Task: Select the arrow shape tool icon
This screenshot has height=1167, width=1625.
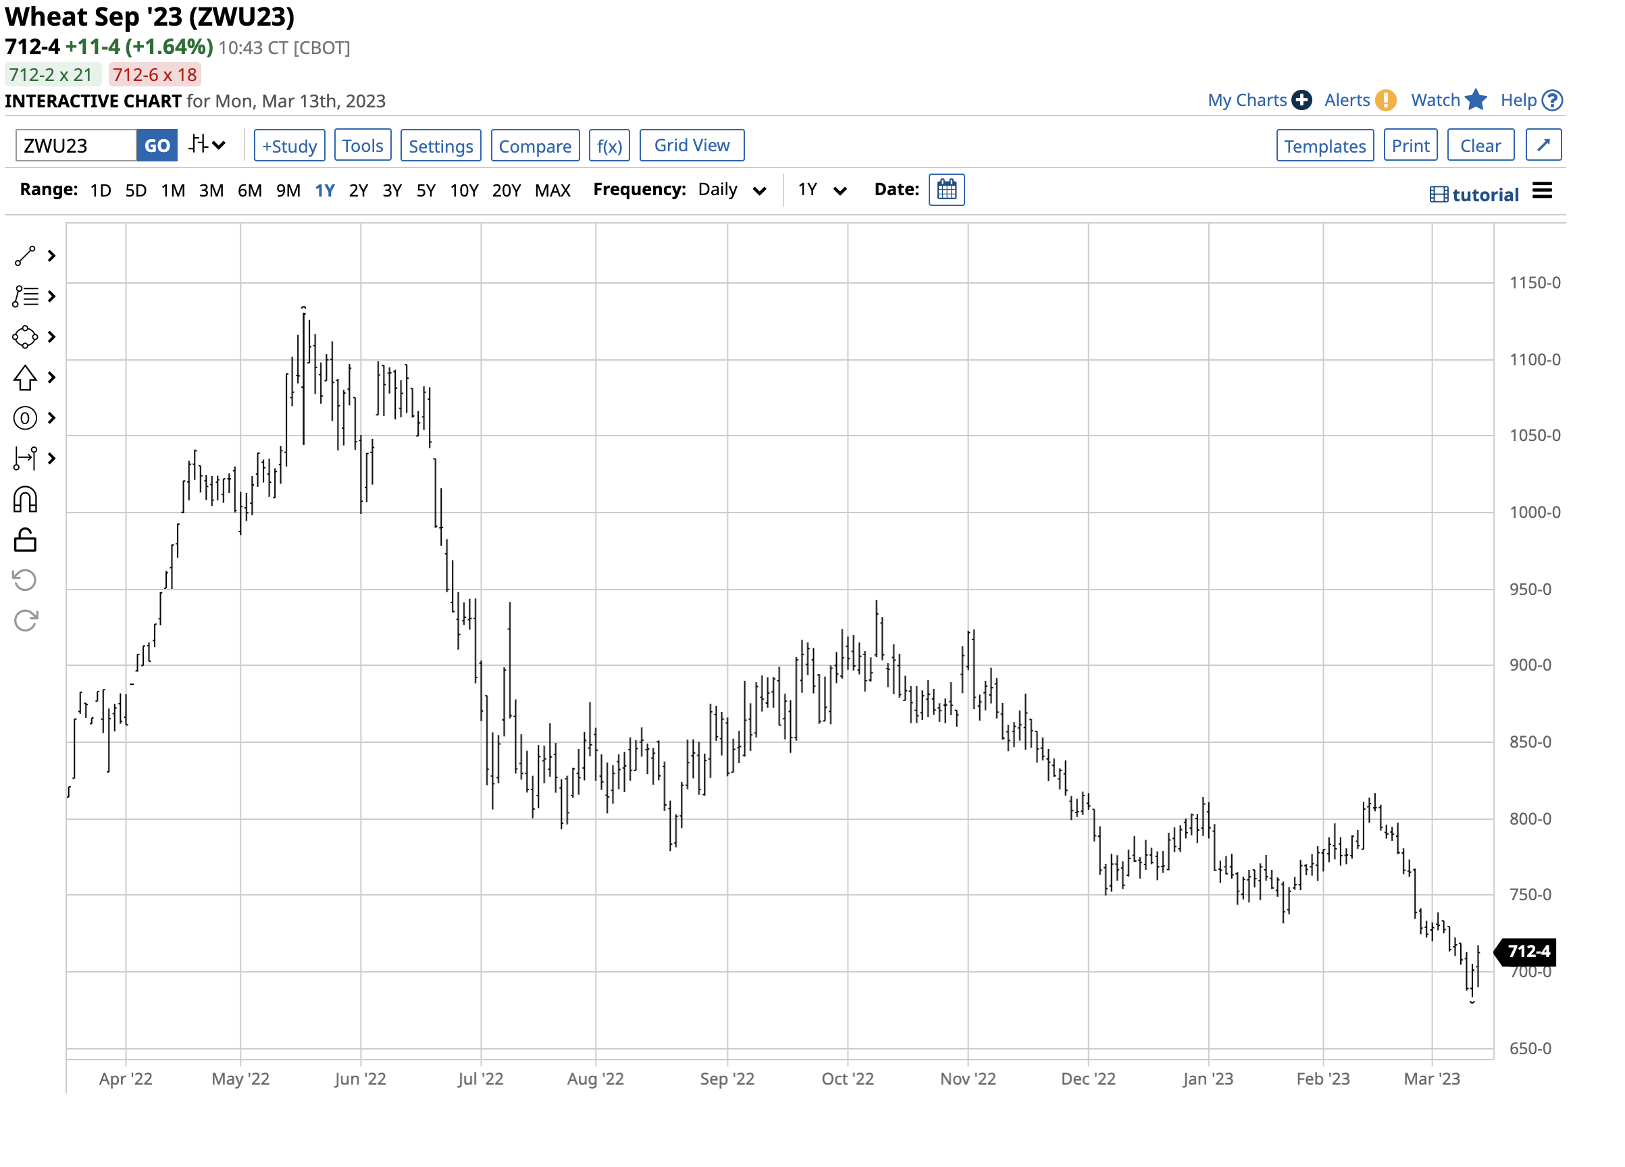Action: pyautogui.click(x=25, y=378)
